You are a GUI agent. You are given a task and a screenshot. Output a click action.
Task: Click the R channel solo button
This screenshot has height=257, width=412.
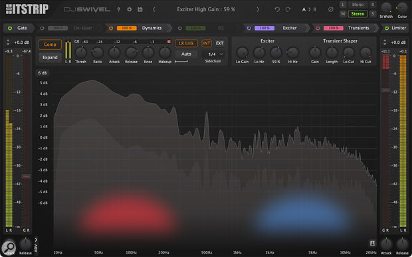373,5
